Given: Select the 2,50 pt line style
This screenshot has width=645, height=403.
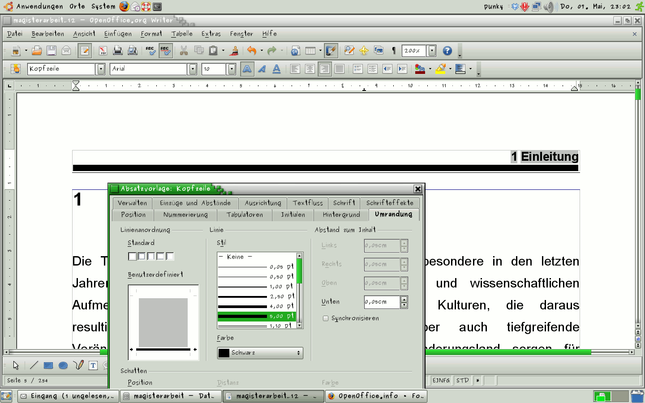Looking at the screenshot, I should (x=256, y=296).
